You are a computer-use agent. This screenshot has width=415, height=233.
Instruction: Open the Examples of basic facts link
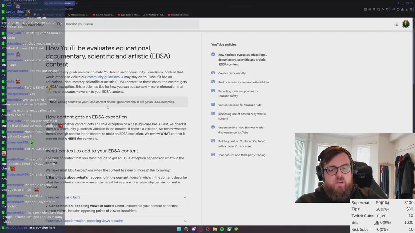(x=63, y=197)
